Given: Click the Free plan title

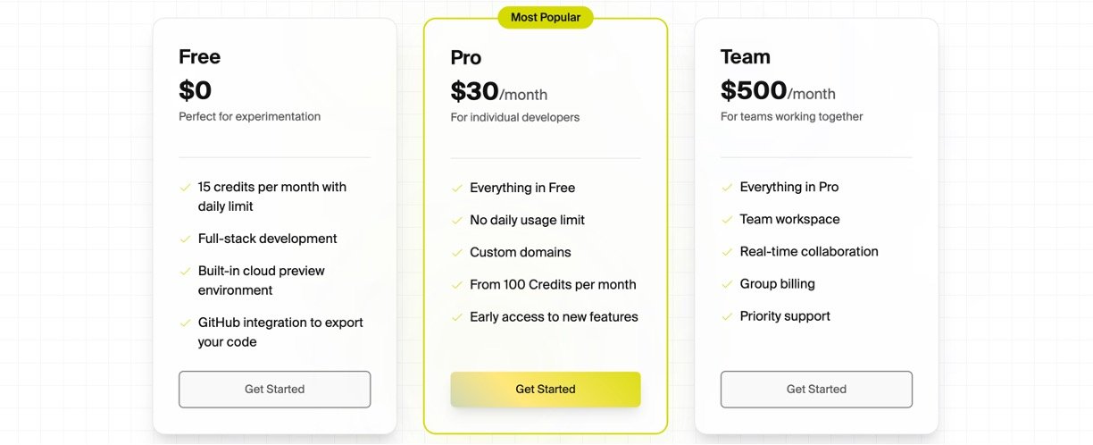Looking at the screenshot, I should [x=199, y=57].
